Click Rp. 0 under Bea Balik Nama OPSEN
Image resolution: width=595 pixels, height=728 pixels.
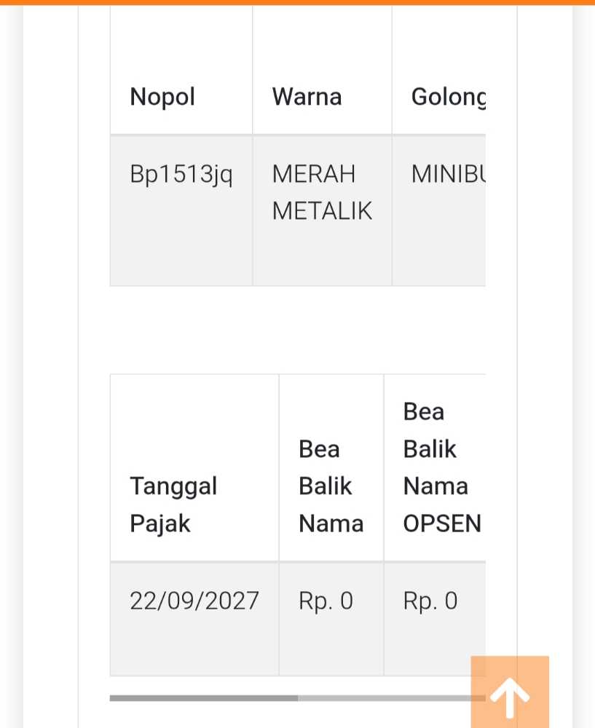(430, 601)
